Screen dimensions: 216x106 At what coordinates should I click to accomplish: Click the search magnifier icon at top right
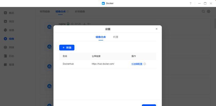tap(203, 11)
